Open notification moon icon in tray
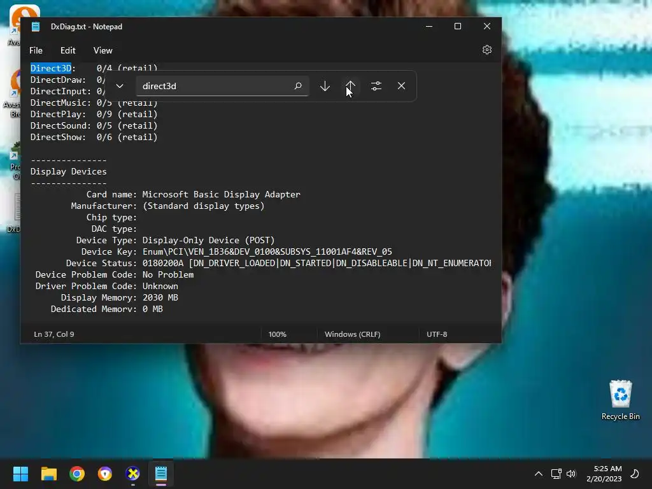Image resolution: width=652 pixels, height=489 pixels. pyautogui.click(x=635, y=474)
